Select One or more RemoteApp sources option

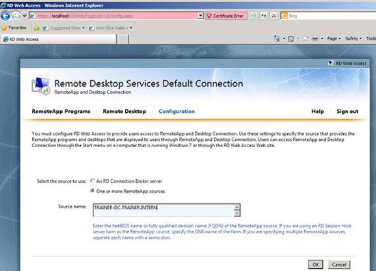[92, 191]
